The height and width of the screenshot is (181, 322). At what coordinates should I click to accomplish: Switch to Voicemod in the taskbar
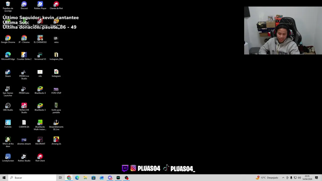pos(118,178)
